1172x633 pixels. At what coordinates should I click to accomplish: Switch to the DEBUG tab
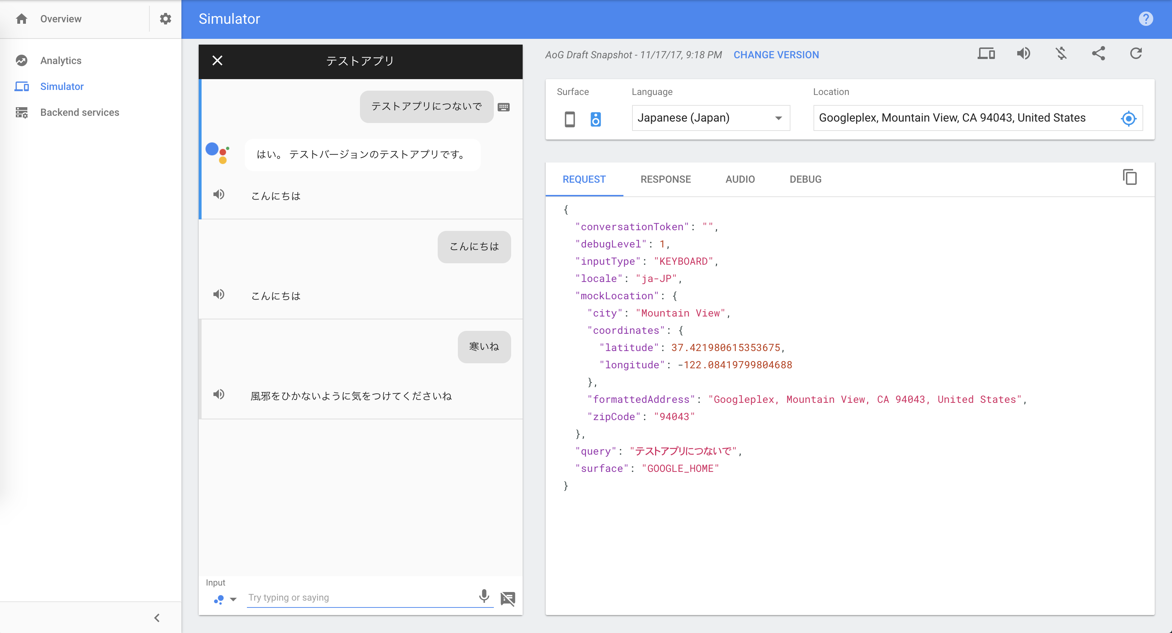tap(805, 179)
